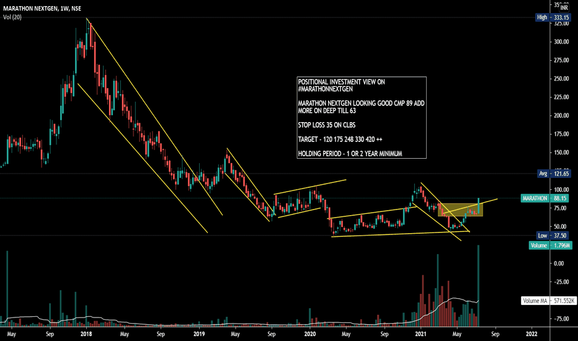The width and height of the screenshot is (578, 341).
Task: Click the 200.00 price scale value
Action: click(561, 115)
